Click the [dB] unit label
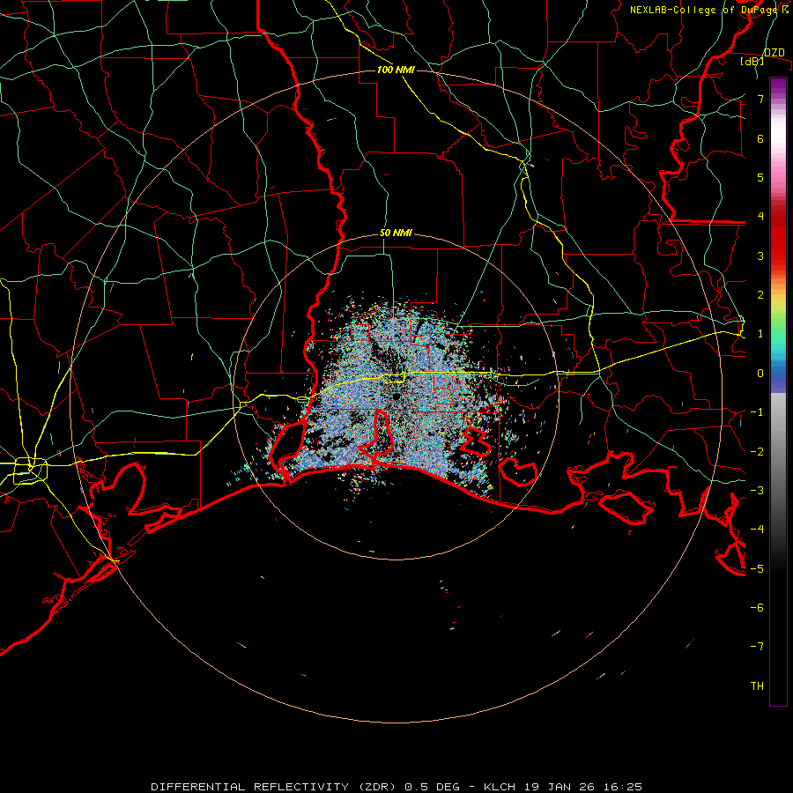The image size is (793, 793). coord(752,61)
